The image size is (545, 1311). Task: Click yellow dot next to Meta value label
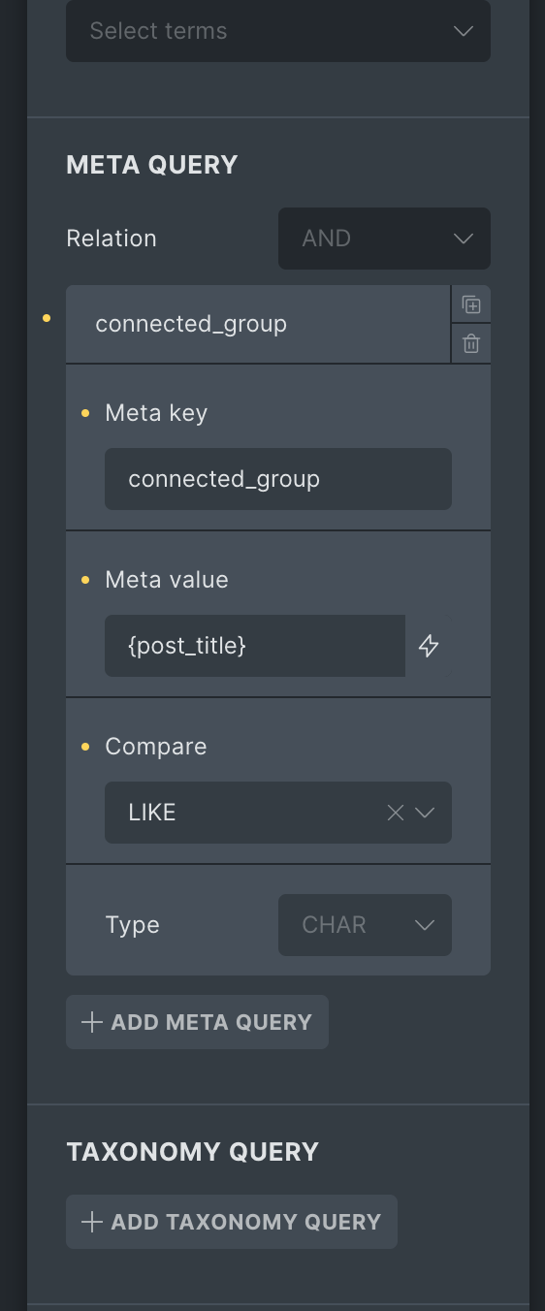(x=85, y=580)
